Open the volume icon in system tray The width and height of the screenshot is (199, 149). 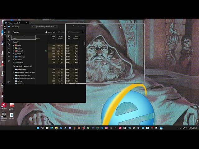point(186,128)
